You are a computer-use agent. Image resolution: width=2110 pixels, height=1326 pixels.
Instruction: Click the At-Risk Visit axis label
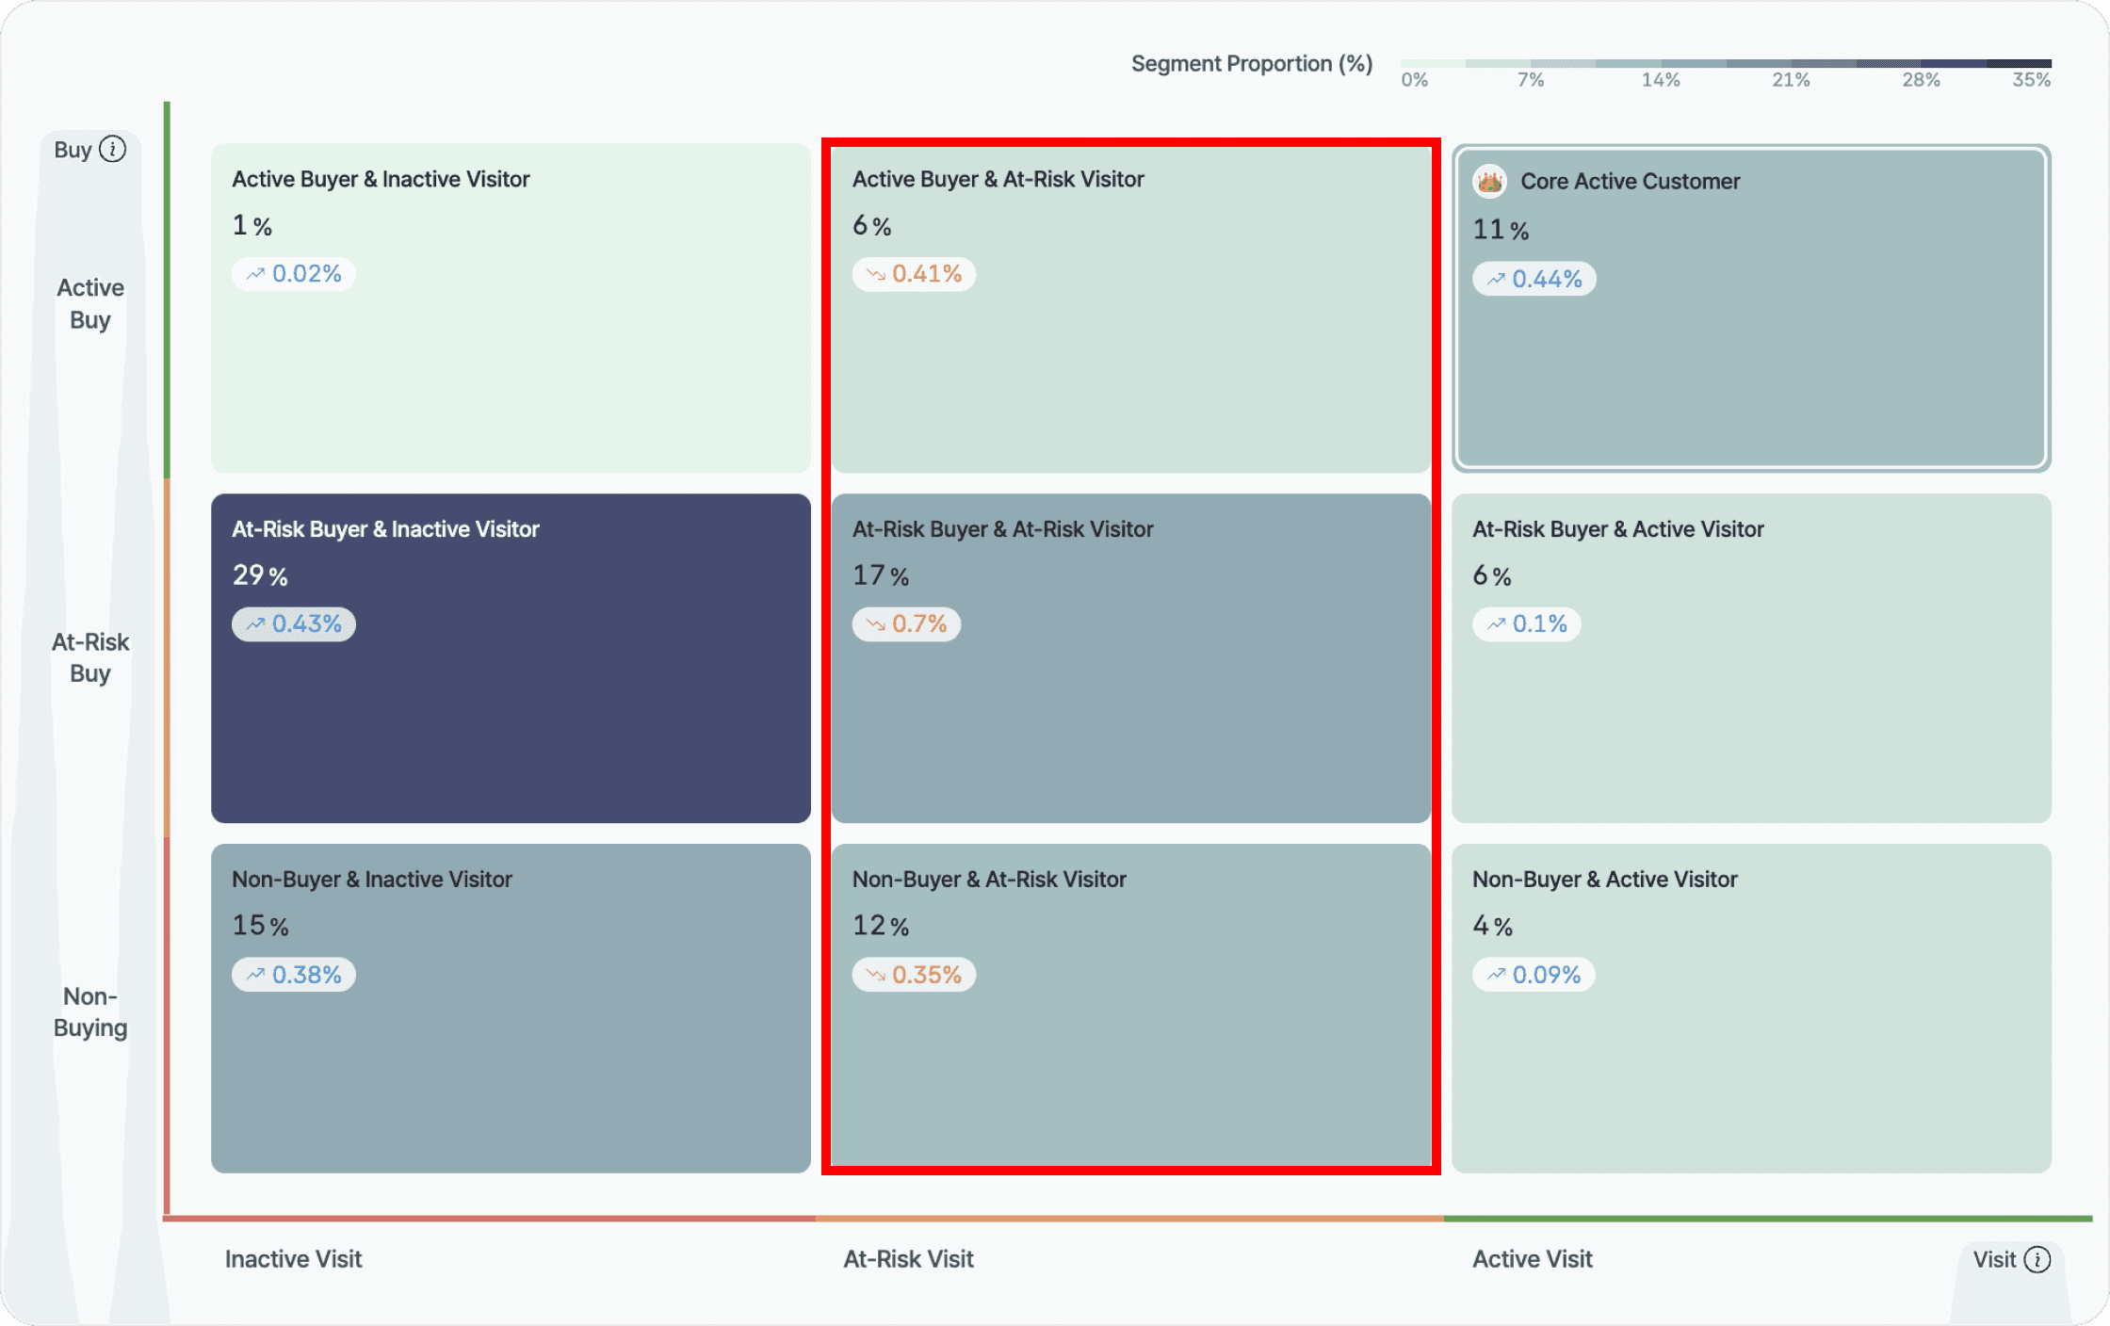908,1259
